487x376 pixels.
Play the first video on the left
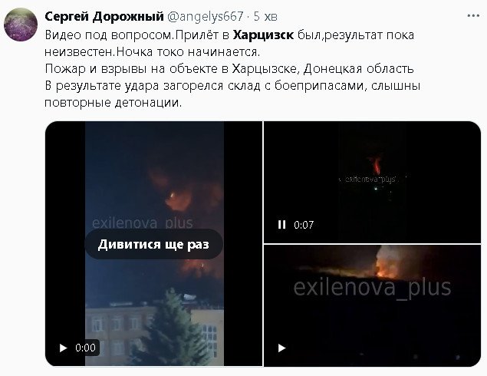tap(64, 348)
